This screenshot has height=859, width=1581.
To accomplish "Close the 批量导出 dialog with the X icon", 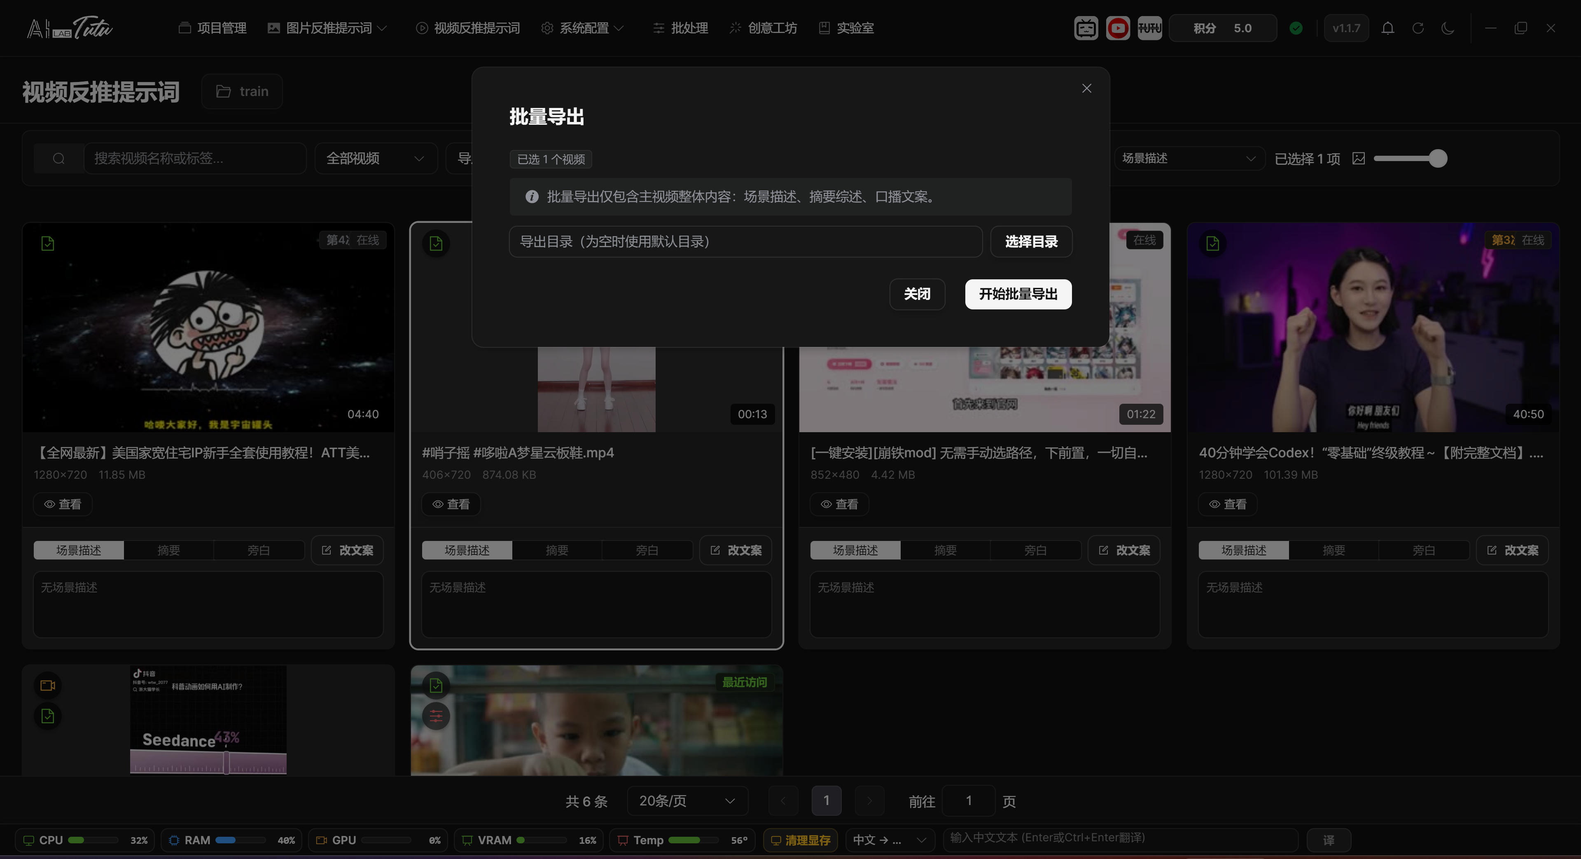I will [1086, 89].
